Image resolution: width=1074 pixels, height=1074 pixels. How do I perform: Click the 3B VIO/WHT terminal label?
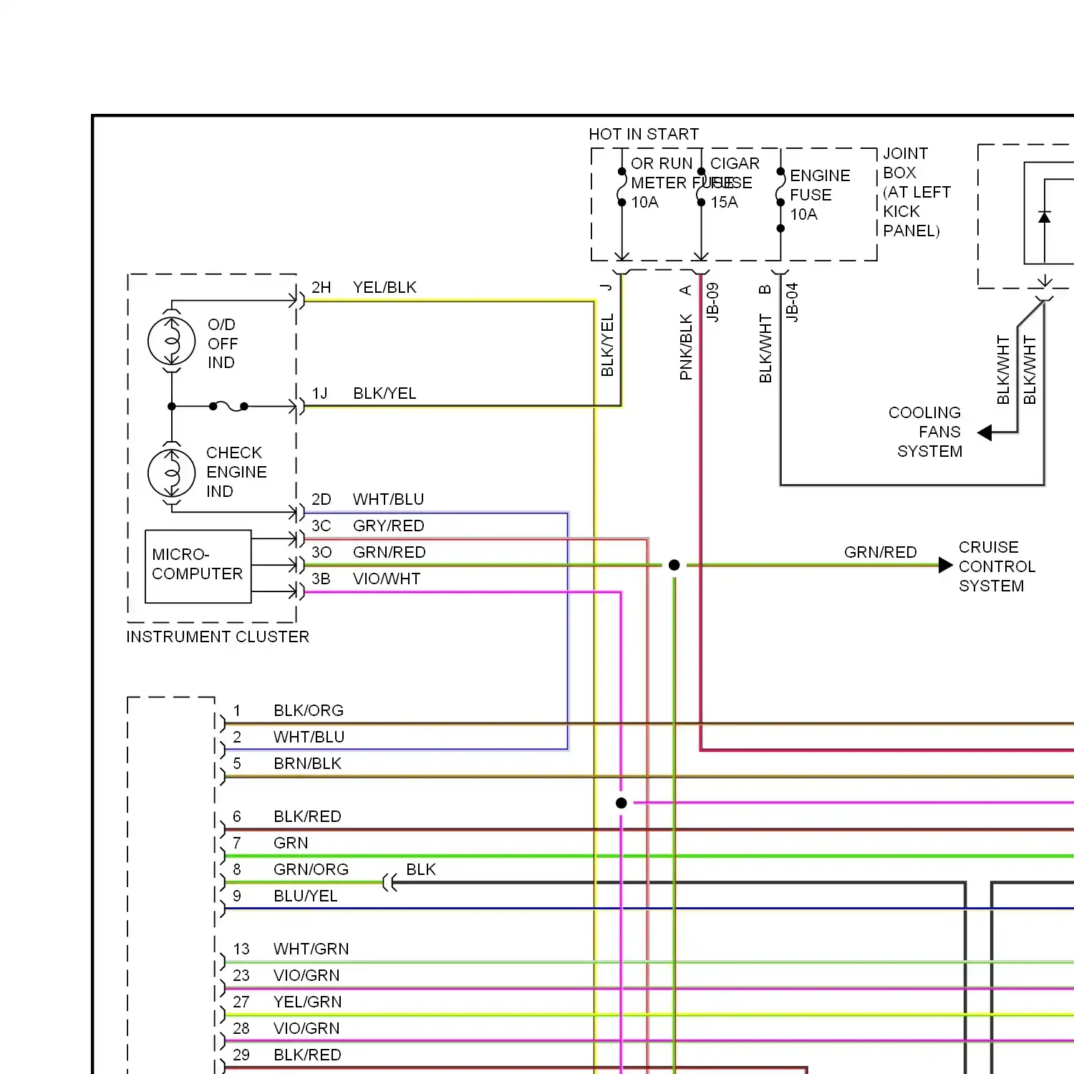point(365,579)
